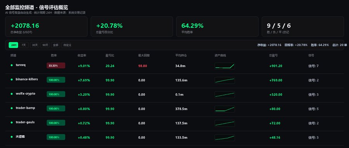
Task: Open 大镖客 equity curve thumbnail
Action: coord(225,137)
